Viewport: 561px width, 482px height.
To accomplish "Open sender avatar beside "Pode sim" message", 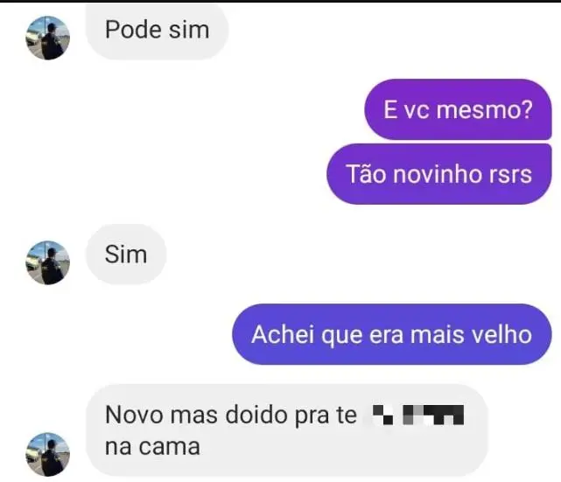I will click(47, 38).
